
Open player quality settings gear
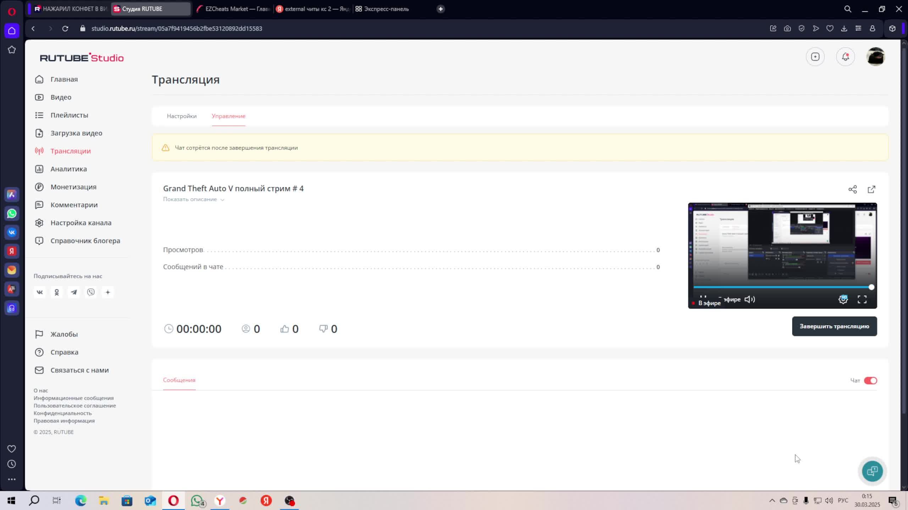click(843, 300)
